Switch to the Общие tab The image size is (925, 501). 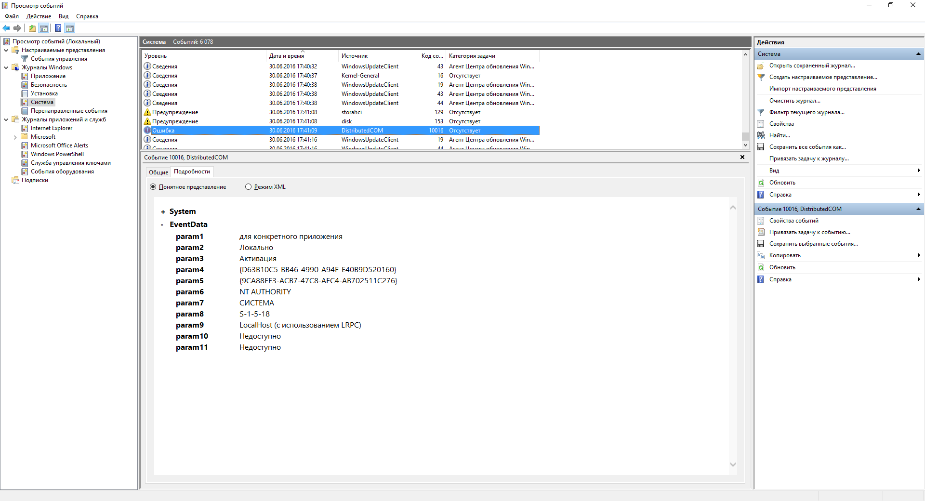[x=159, y=172]
